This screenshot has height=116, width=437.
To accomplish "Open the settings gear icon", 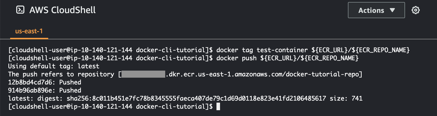I will pos(415,10).
